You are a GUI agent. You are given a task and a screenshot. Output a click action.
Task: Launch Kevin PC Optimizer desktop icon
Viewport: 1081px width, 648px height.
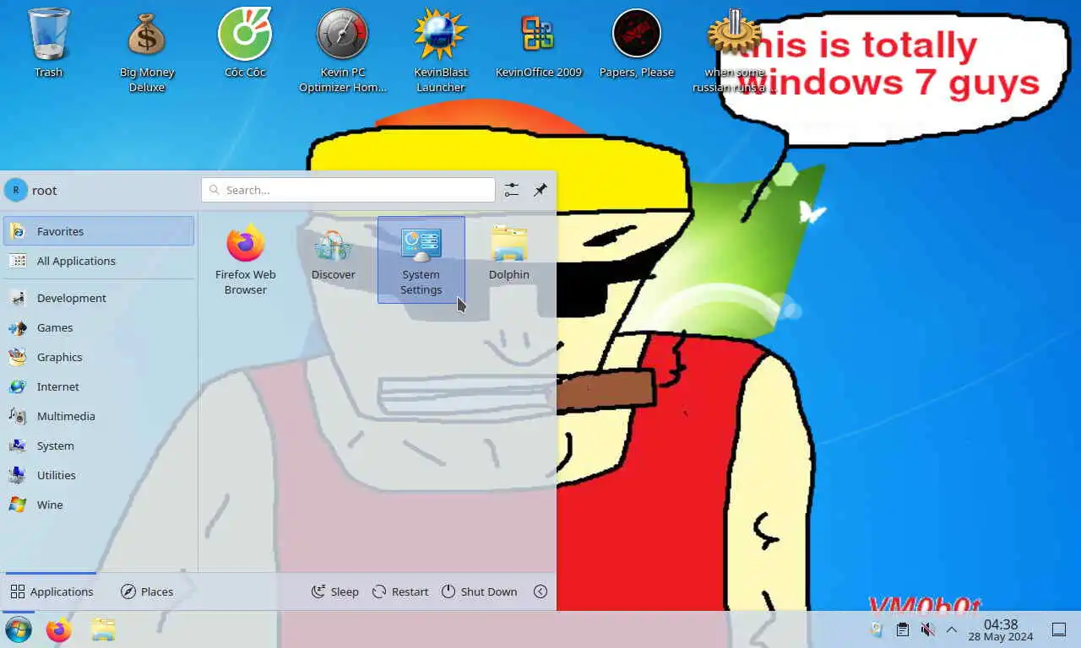(343, 49)
